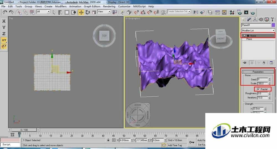Open the Rendered Frame Window icon

click(246, 12)
